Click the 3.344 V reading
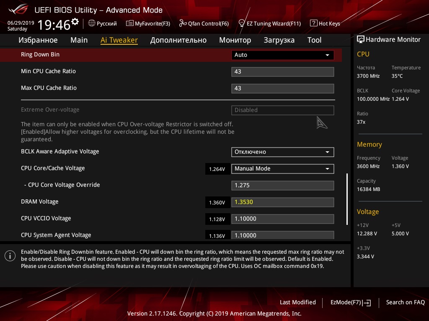Screen dimensions: 429x321 point(365,257)
